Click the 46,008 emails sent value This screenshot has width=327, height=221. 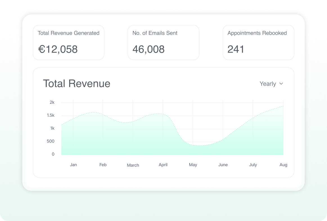pos(148,49)
